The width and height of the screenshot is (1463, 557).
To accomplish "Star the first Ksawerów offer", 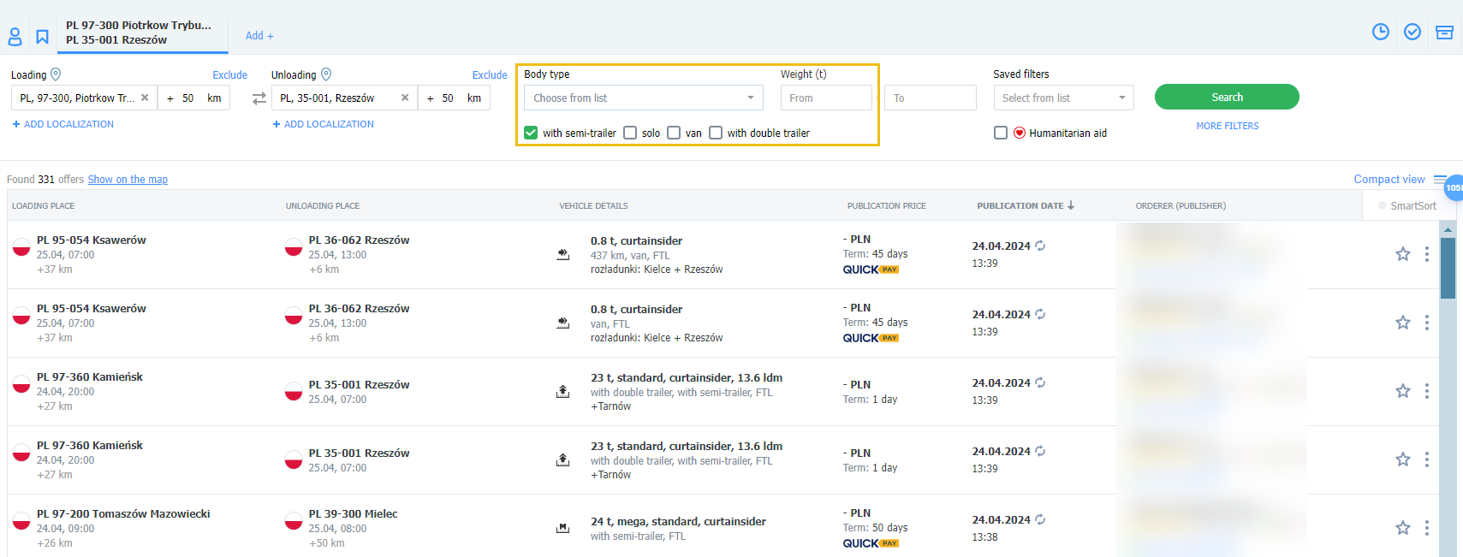I will click(1402, 254).
